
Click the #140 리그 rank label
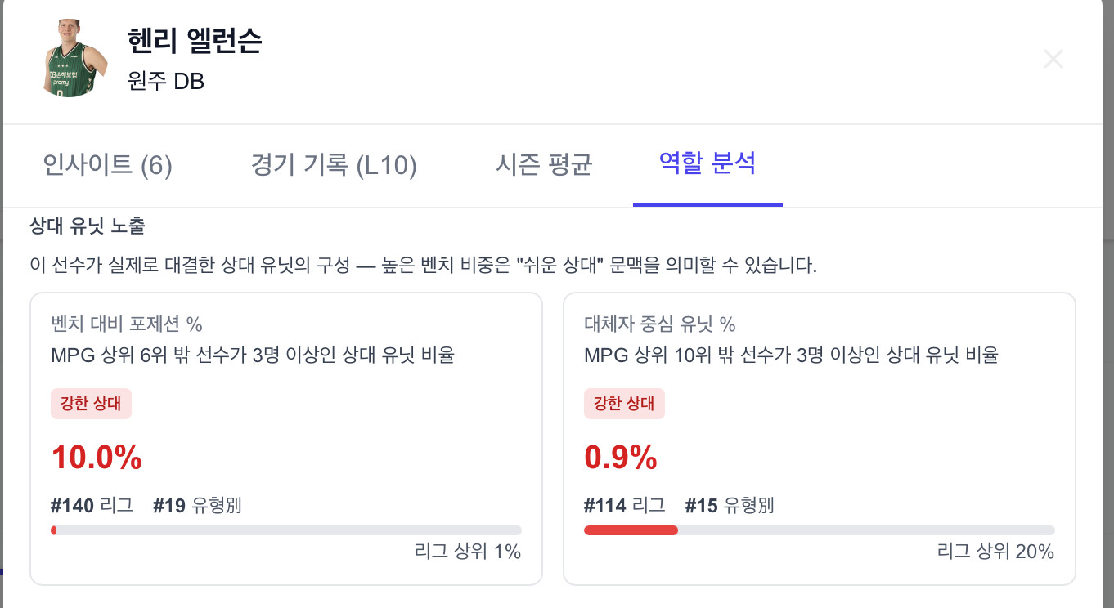pyautogui.click(x=92, y=506)
